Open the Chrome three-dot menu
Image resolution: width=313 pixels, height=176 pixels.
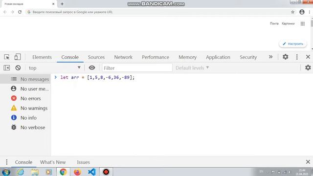pyautogui.click(x=310, y=12)
